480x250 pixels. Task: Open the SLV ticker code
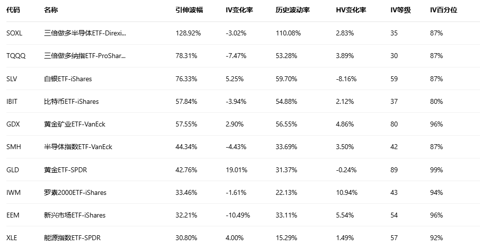[x=12, y=79]
